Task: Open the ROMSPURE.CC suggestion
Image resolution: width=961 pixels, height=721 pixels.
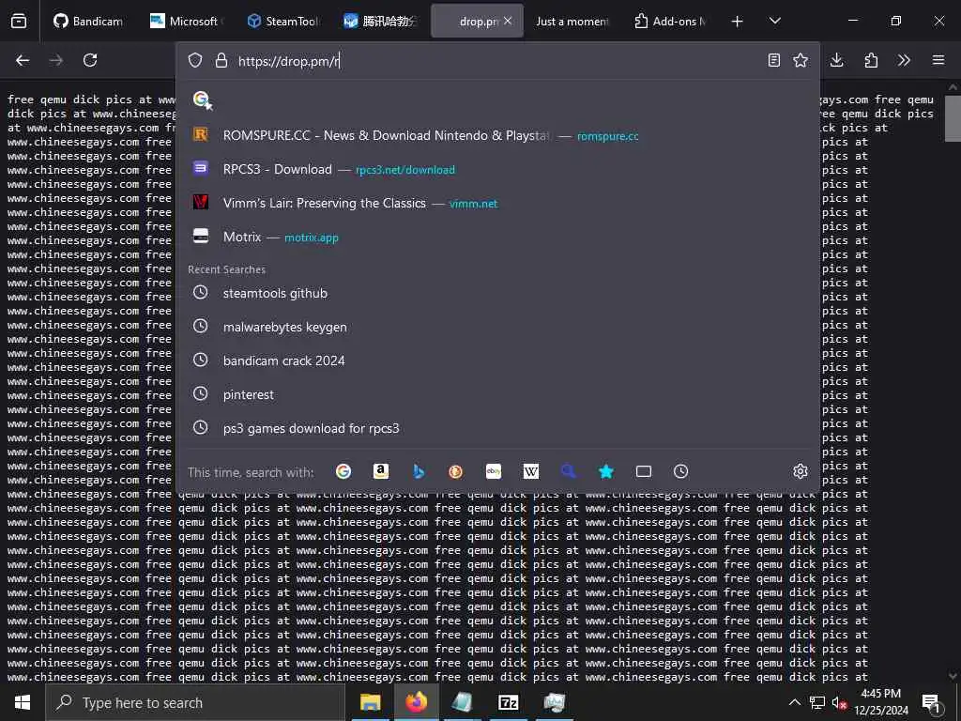Action: pos(497,135)
